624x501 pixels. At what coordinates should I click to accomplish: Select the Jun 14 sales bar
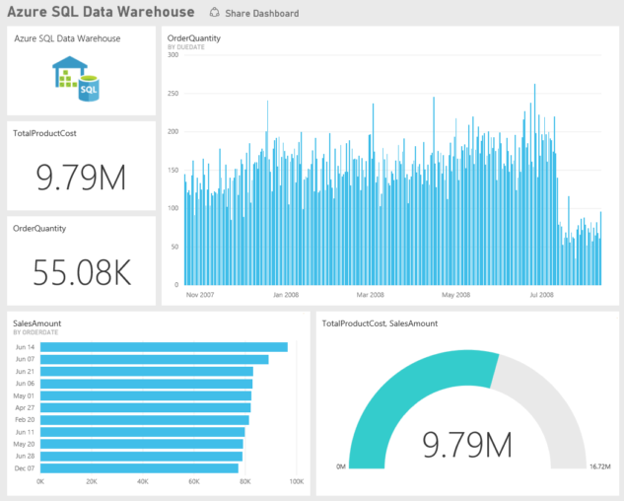(x=164, y=347)
